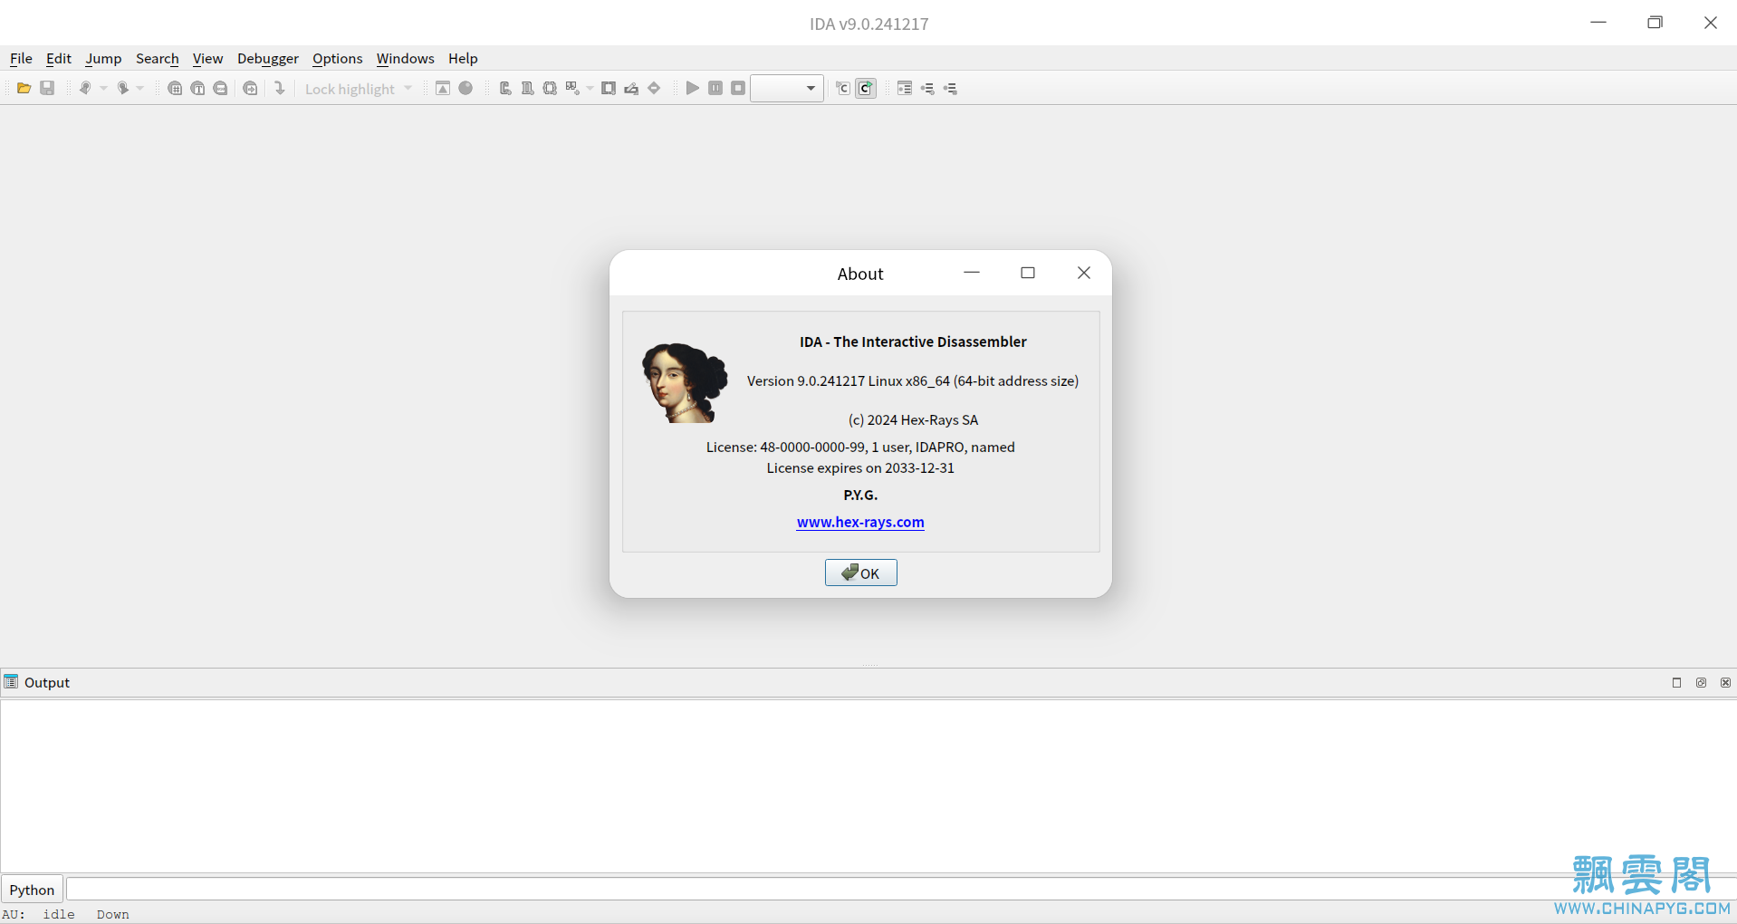Expand the arrow beside graph overview icon

tap(590, 88)
